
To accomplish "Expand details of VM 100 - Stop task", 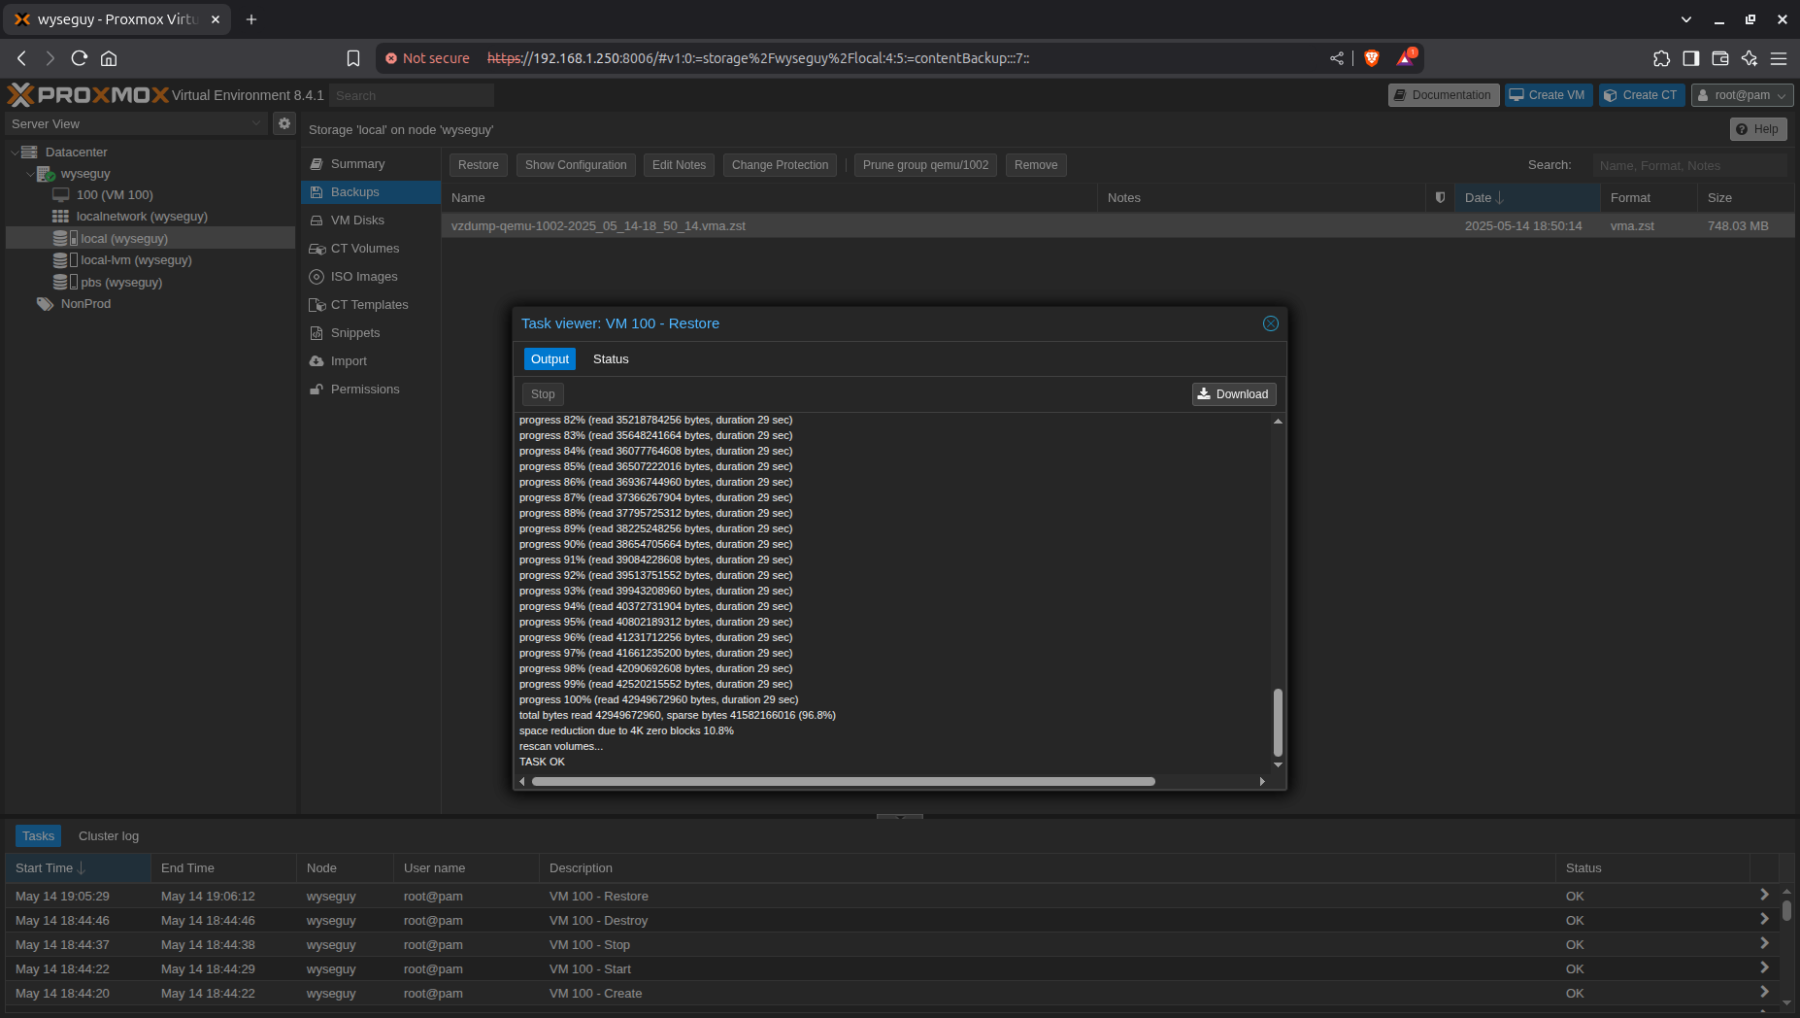I will (x=1763, y=943).
